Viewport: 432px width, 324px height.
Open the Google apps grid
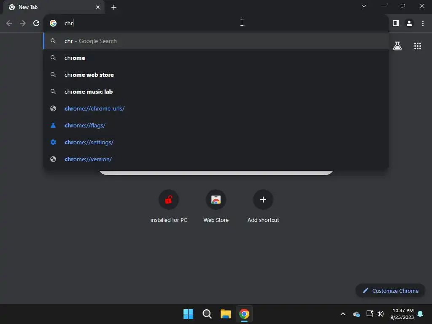[417, 46]
